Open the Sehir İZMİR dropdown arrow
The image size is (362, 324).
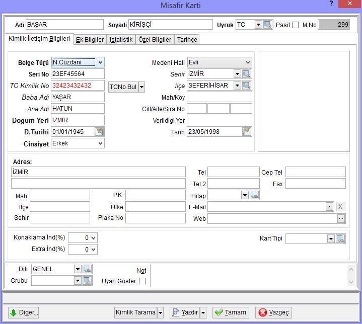pyautogui.click(x=237, y=74)
